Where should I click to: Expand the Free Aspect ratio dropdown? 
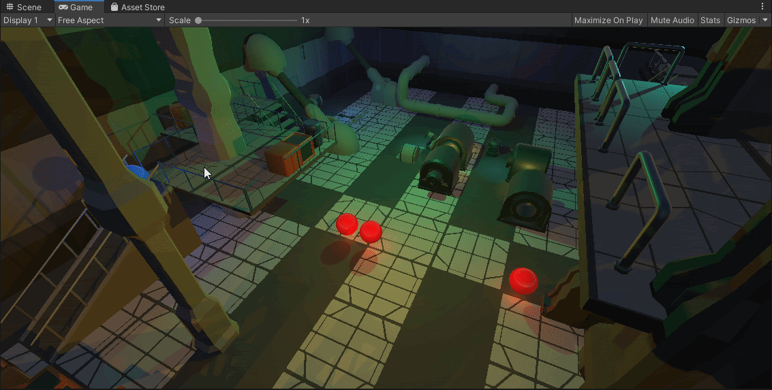coord(109,20)
